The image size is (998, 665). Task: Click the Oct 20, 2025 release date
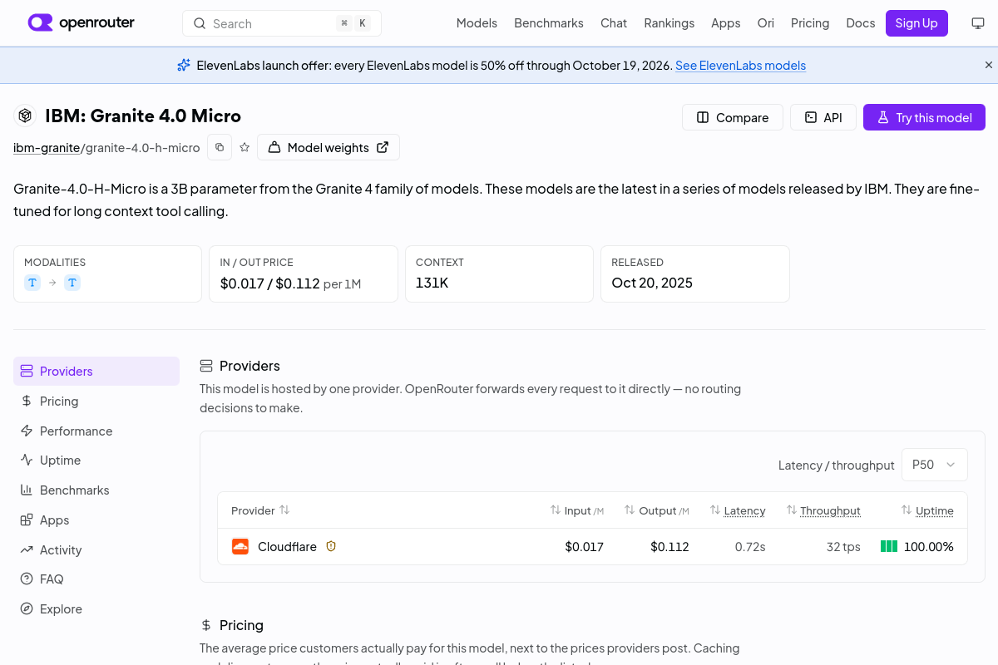(652, 283)
